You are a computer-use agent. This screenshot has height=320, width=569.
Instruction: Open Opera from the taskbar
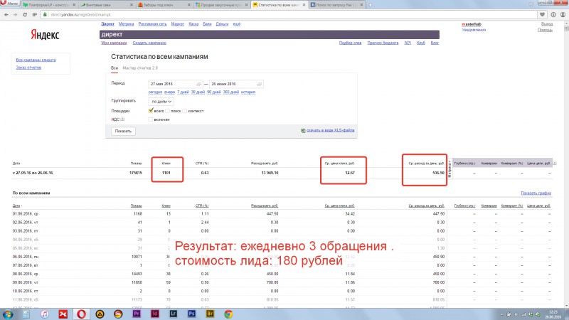(81, 314)
